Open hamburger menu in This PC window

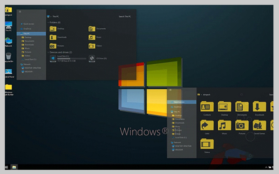(20, 11)
